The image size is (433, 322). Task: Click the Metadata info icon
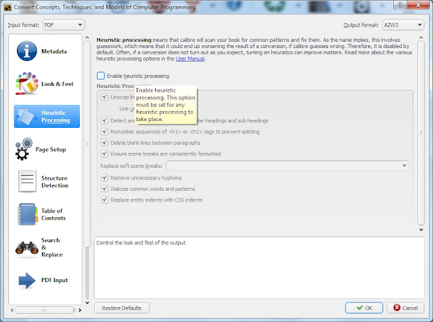pyautogui.click(x=26, y=51)
